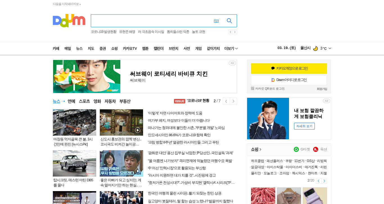Screen dimensions: 384x204
Task: Select the 뉴스 content tab
Action: click(57, 101)
